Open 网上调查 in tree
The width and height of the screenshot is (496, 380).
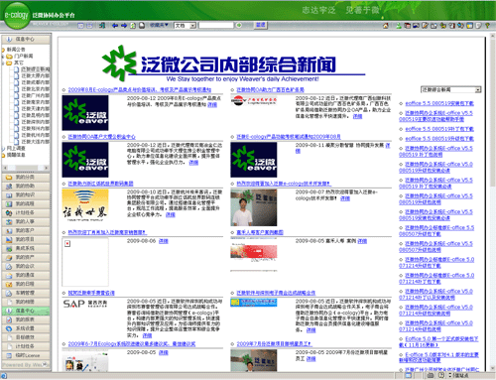point(16,148)
